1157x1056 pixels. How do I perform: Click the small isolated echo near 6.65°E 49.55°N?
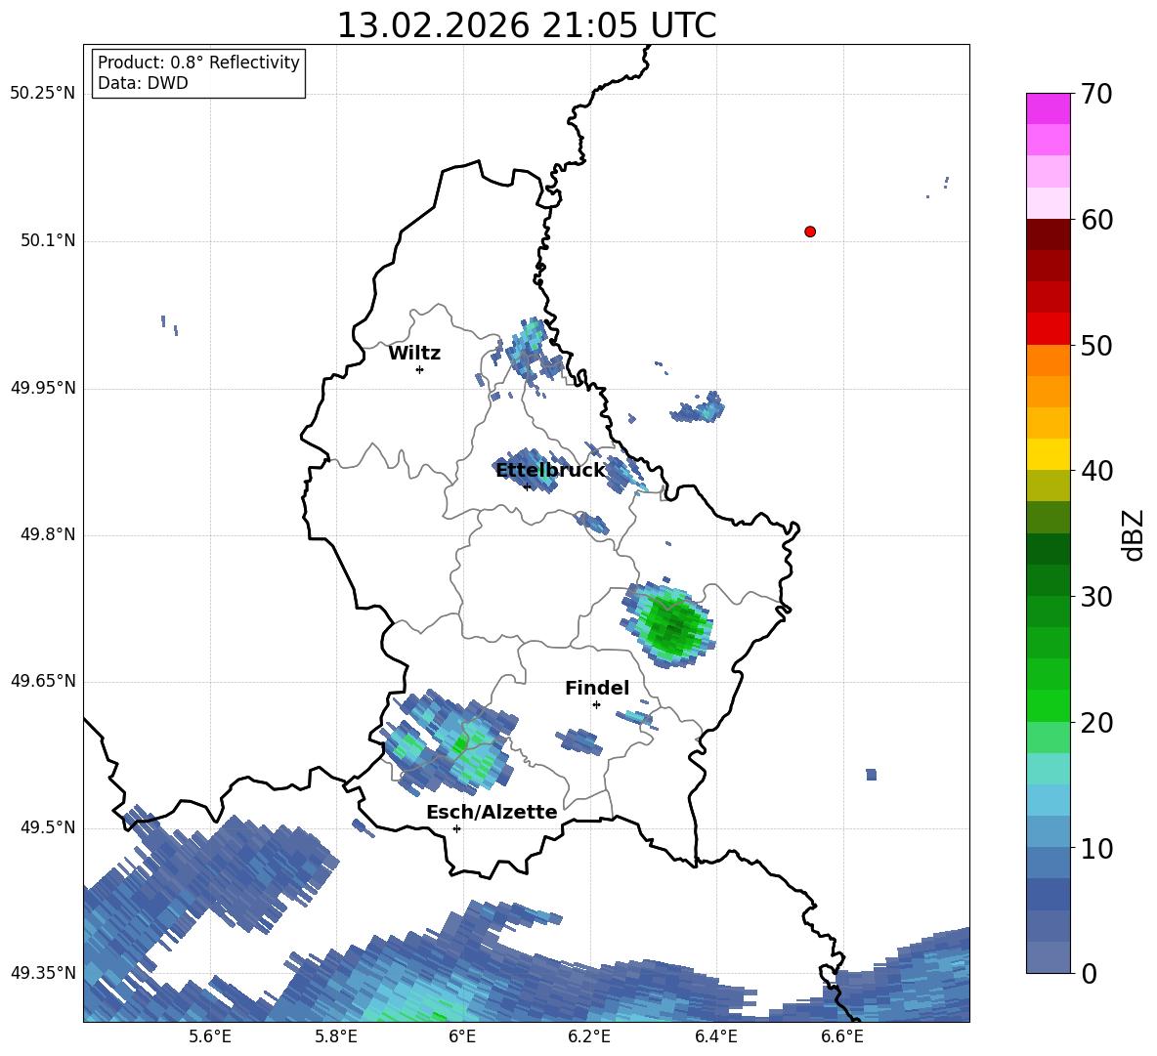(x=872, y=775)
